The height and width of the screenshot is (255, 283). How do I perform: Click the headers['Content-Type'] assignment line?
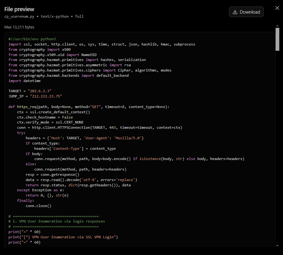(75, 149)
